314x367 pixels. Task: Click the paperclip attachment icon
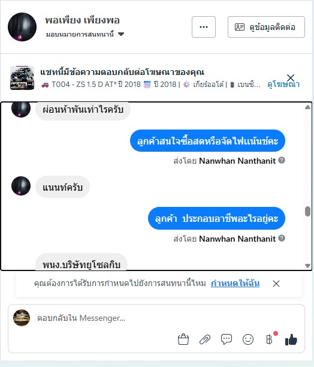[x=205, y=339]
